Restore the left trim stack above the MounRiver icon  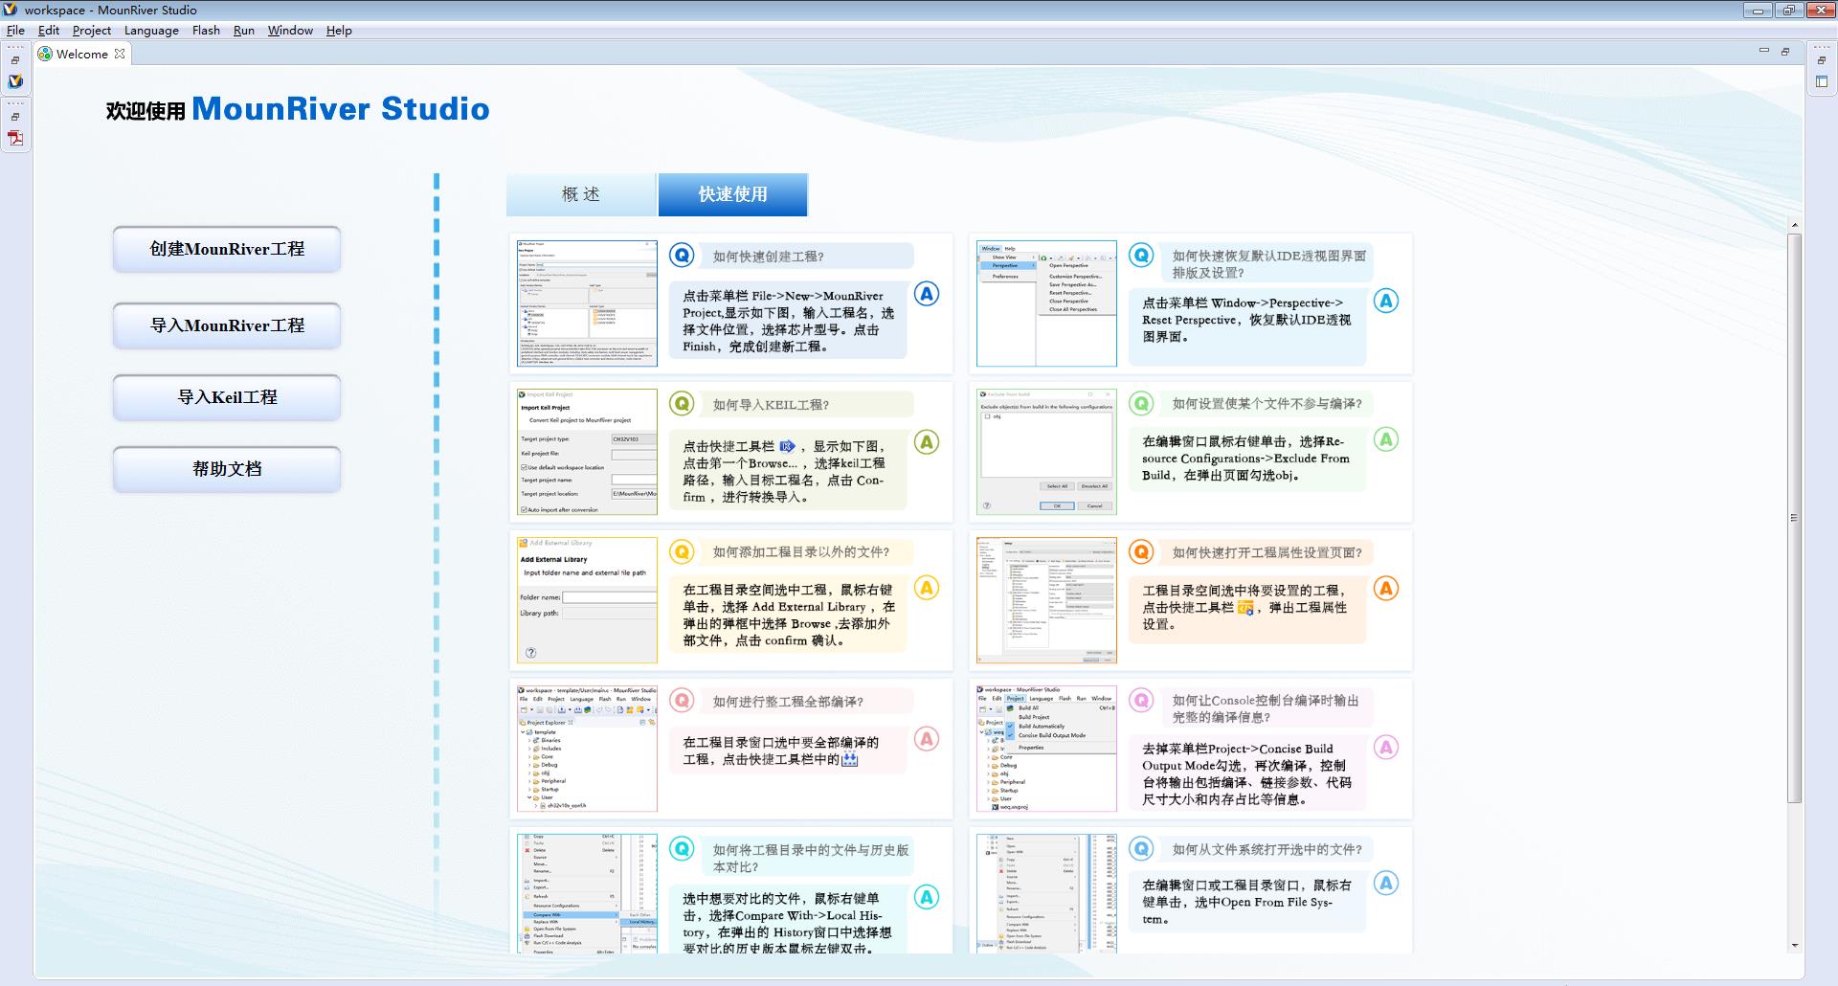[15, 60]
